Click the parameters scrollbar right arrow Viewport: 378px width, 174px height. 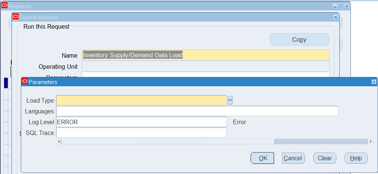tap(371, 141)
